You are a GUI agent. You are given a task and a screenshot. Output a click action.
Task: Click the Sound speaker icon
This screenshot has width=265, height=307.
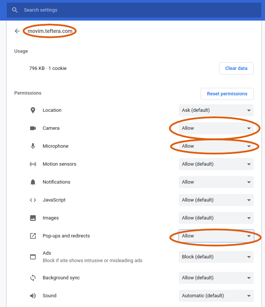coord(33,296)
